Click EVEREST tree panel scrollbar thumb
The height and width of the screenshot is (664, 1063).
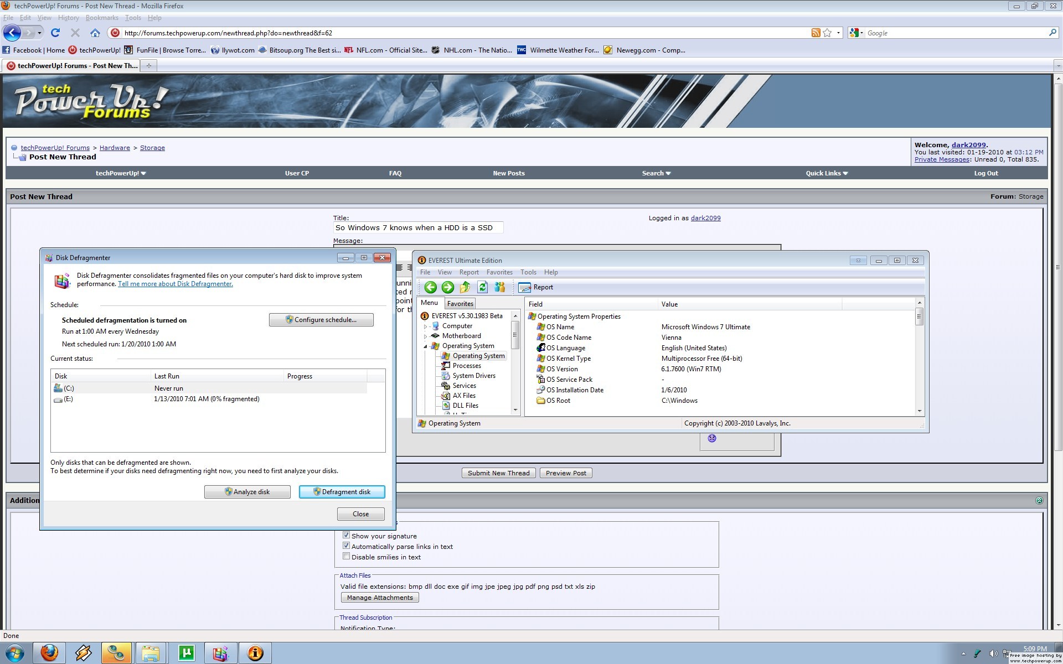515,335
